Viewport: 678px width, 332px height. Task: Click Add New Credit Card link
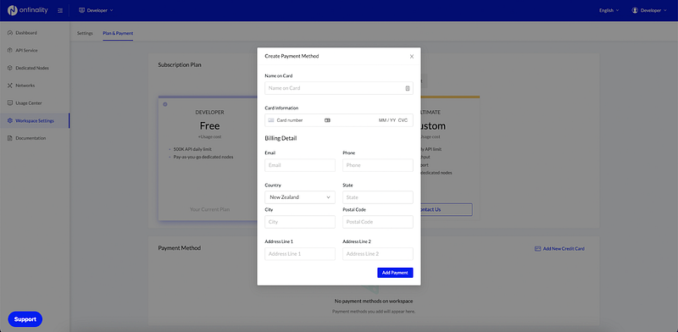(x=559, y=249)
